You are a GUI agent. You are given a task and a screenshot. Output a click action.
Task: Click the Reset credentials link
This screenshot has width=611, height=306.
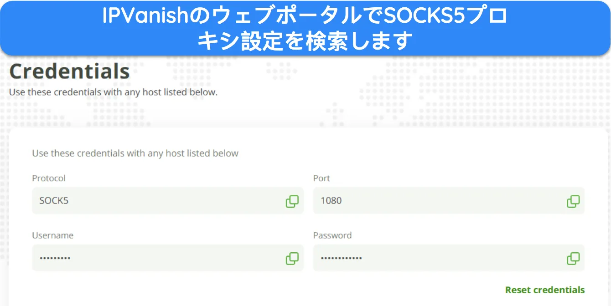click(x=545, y=290)
